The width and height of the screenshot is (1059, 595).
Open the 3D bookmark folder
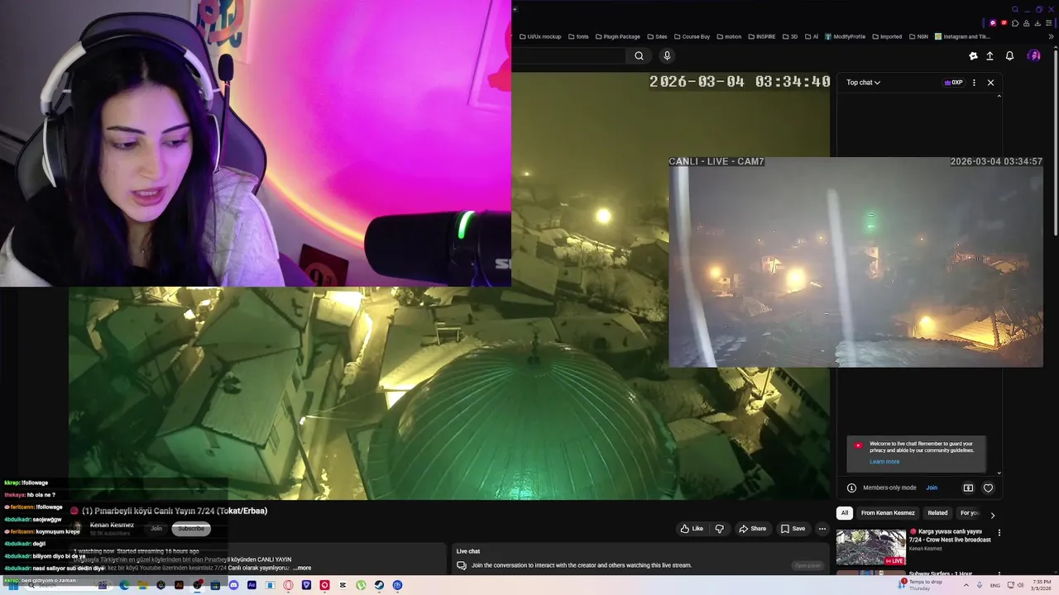click(790, 36)
